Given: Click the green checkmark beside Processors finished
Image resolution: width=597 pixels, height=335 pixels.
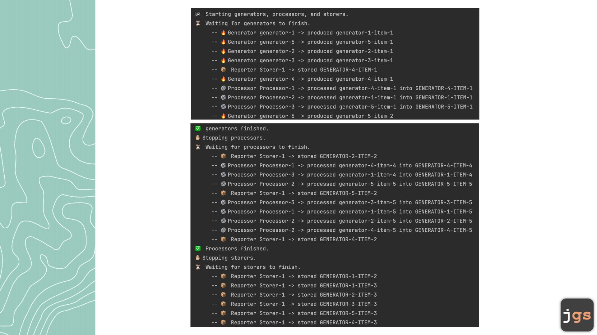Looking at the screenshot, I should point(198,248).
